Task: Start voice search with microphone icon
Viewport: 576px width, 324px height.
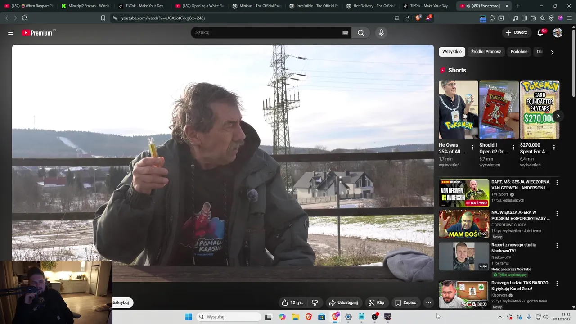Action: click(x=381, y=33)
